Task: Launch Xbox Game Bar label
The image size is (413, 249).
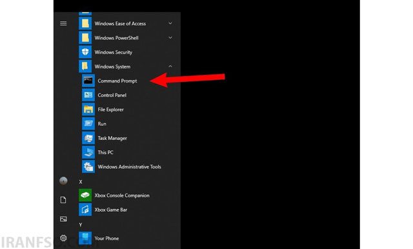Action: [110, 210]
